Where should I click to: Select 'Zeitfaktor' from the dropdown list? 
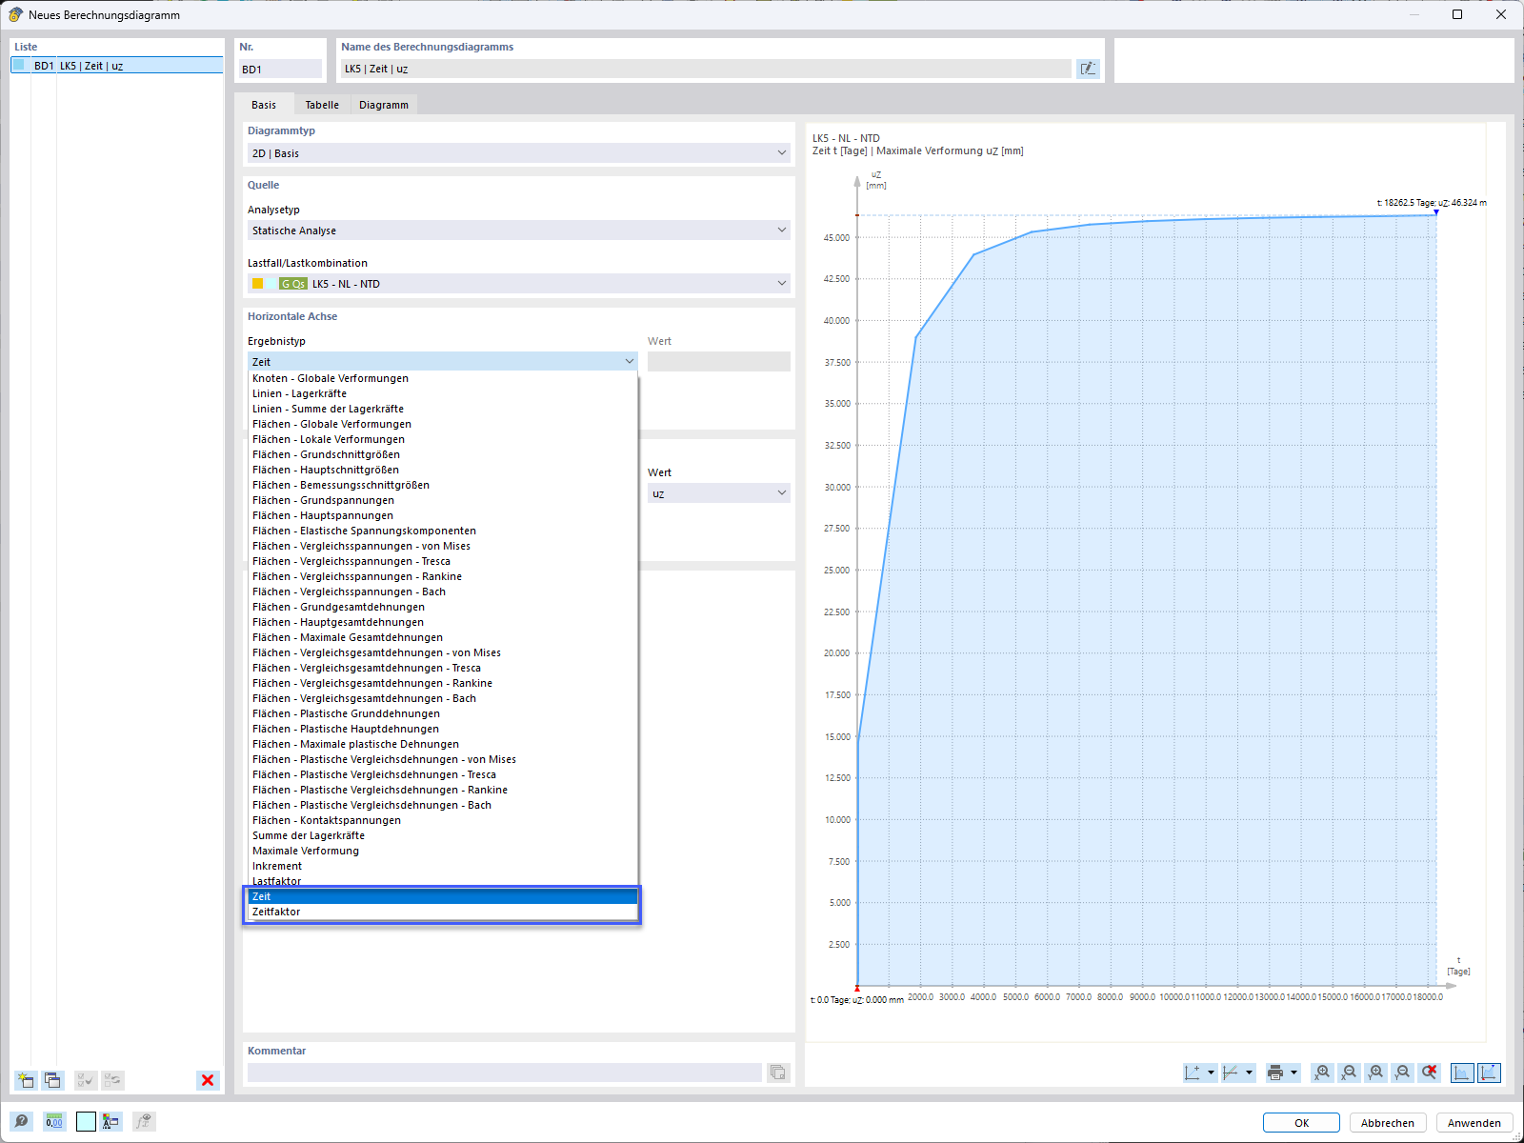(443, 912)
